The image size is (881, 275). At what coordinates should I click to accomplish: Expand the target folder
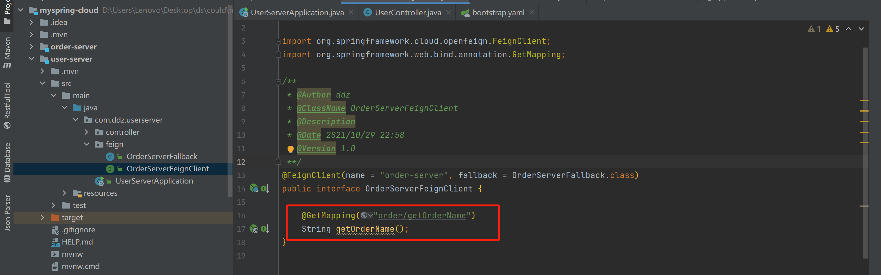43,217
